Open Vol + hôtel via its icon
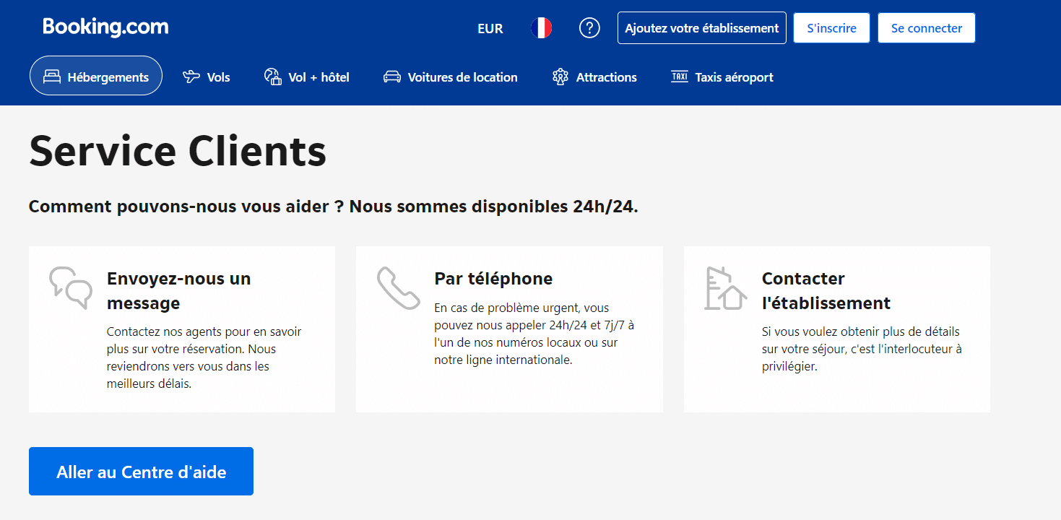The height and width of the screenshot is (520, 1061). 272,75
